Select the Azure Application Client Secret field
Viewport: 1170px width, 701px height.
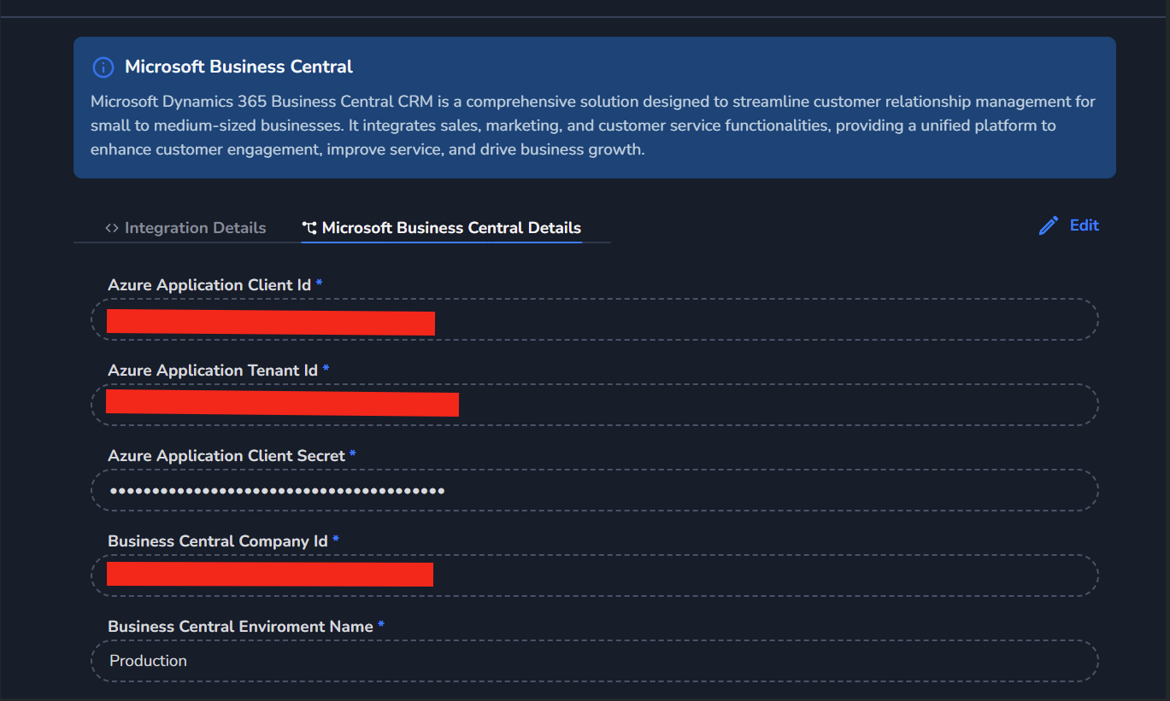pos(595,490)
